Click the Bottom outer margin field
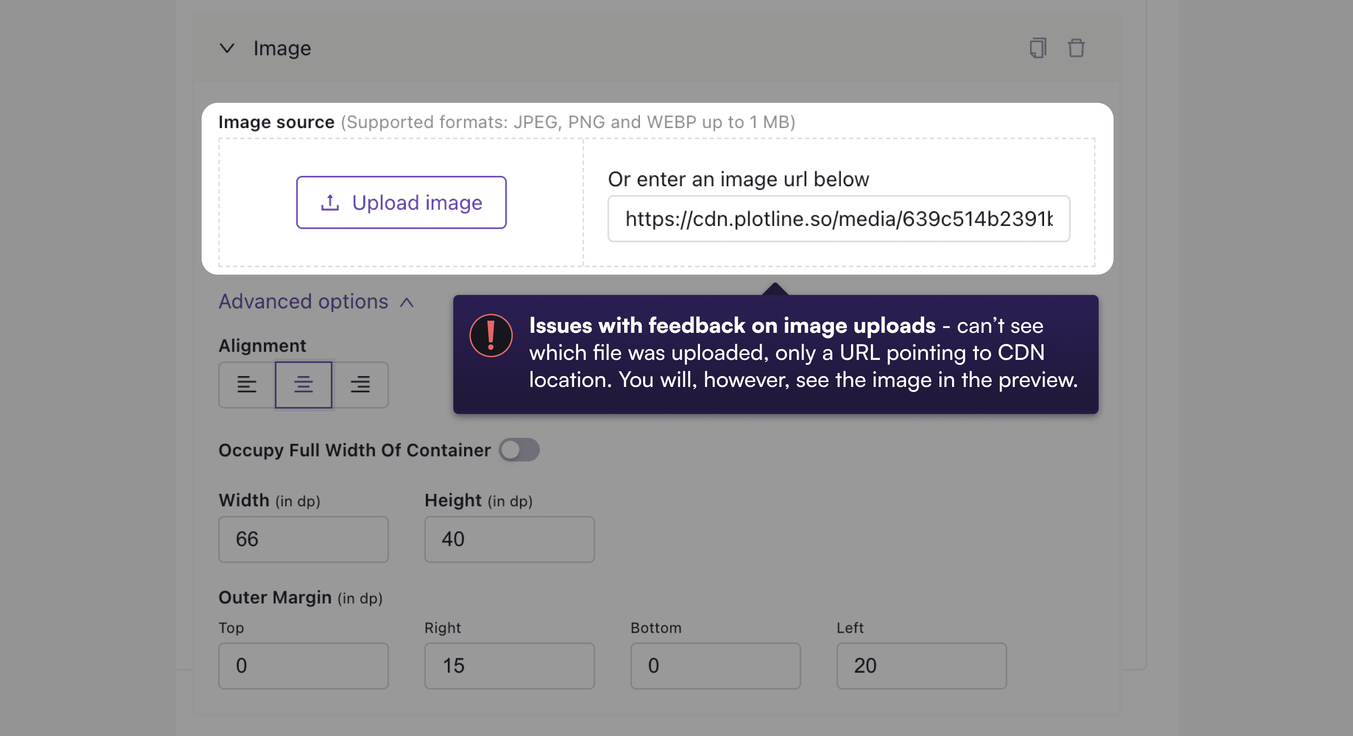This screenshot has height=736, width=1353. point(715,666)
